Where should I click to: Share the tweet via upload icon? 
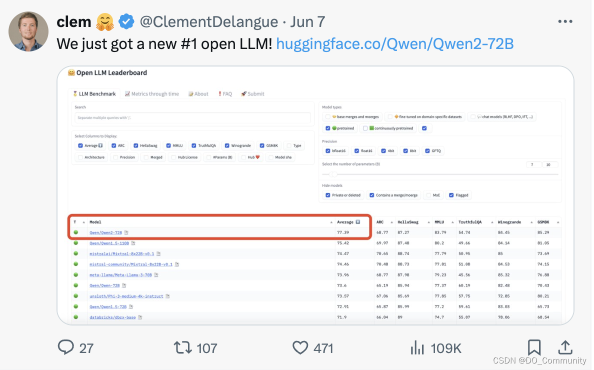click(565, 347)
